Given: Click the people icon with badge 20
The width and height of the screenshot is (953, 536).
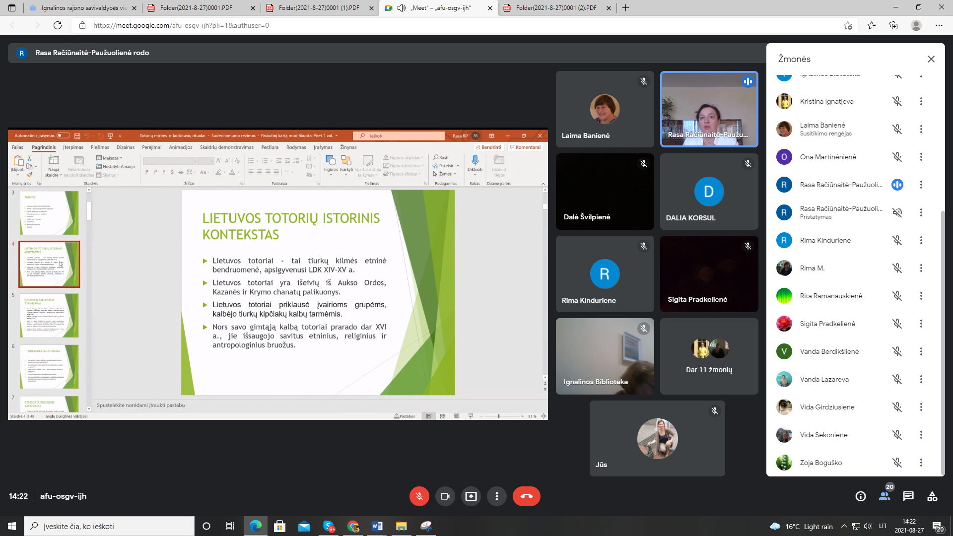Looking at the screenshot, I should click(885, 496).
